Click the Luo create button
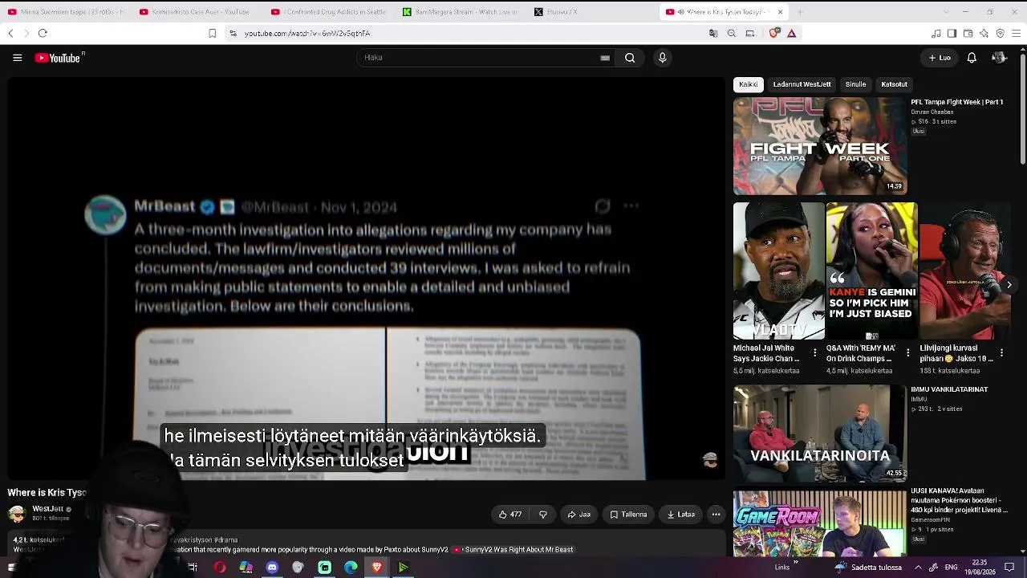This screenshot has height=578, width=1027. point(940,58)
